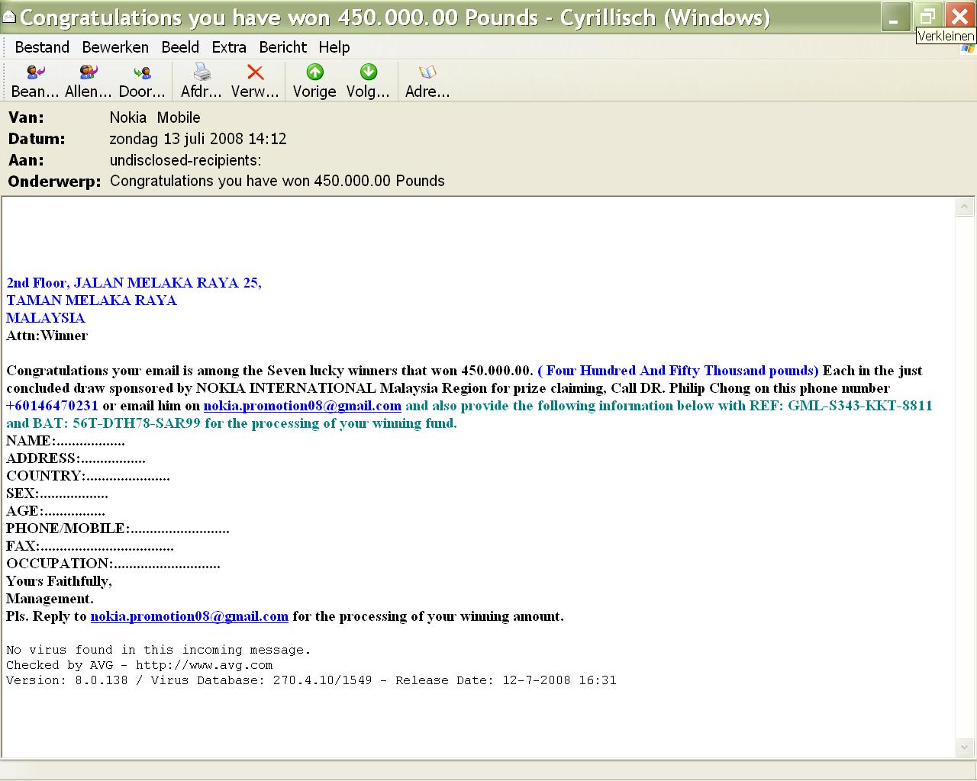The width and height of the screenshot is (977, 781).
Task: Click the Nokia Mobile sender name
Action: pyautogui.click(x=155, y=117)
